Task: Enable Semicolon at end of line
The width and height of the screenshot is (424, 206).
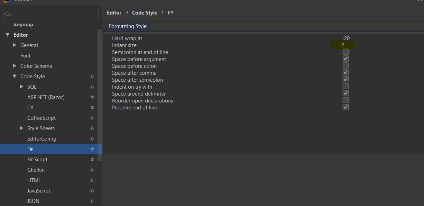Action: click(345, 52)
